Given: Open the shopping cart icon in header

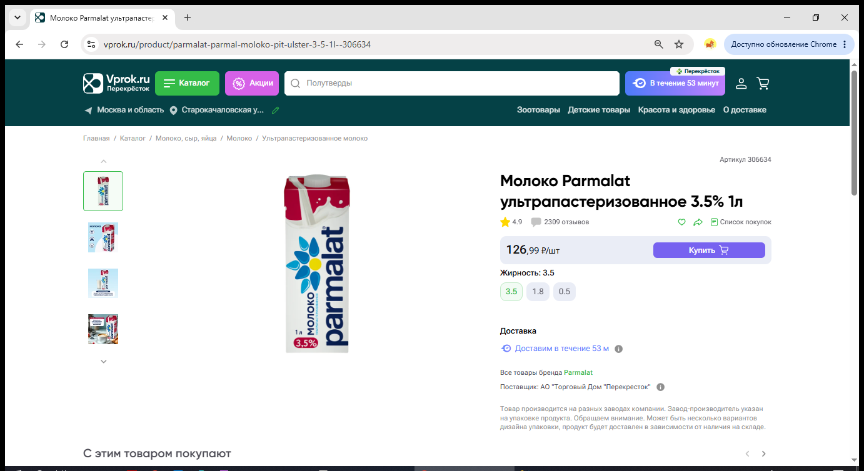Looking at the screenshot, I should click(763, 83).
